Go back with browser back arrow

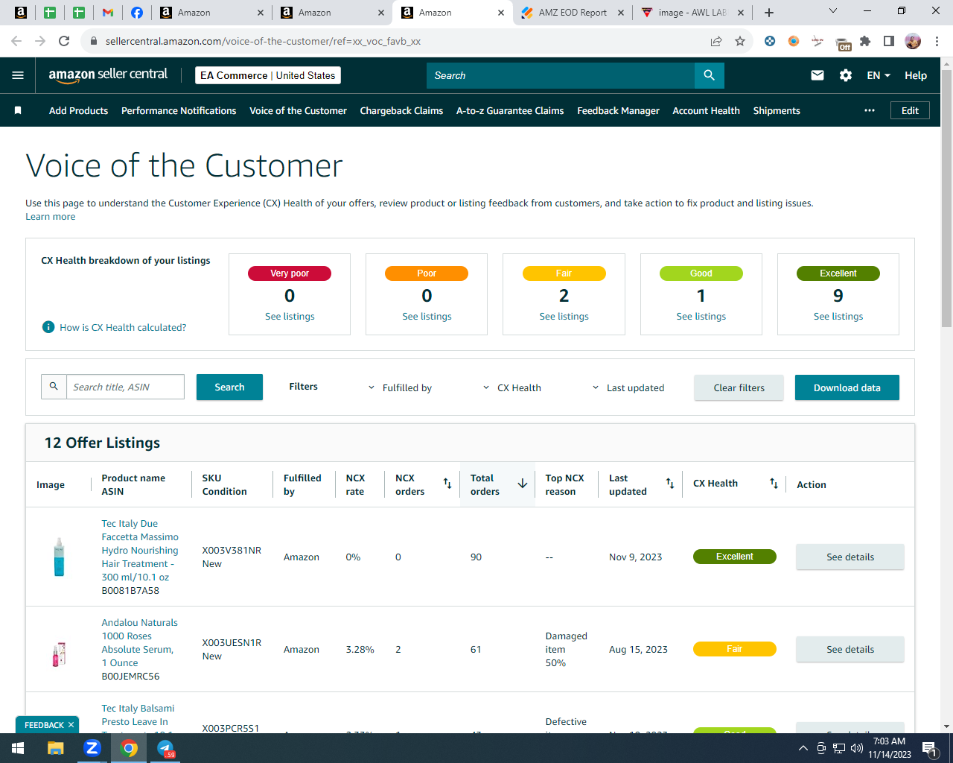(16, 41)
